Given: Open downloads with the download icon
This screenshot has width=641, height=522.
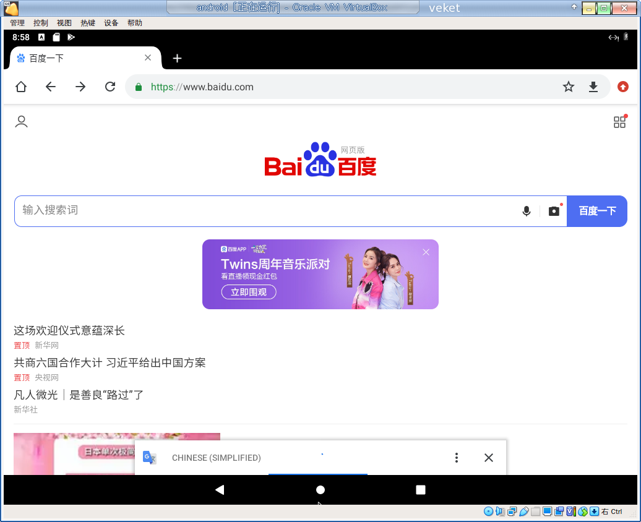Looking at the screenshot, I should point(593,87).
